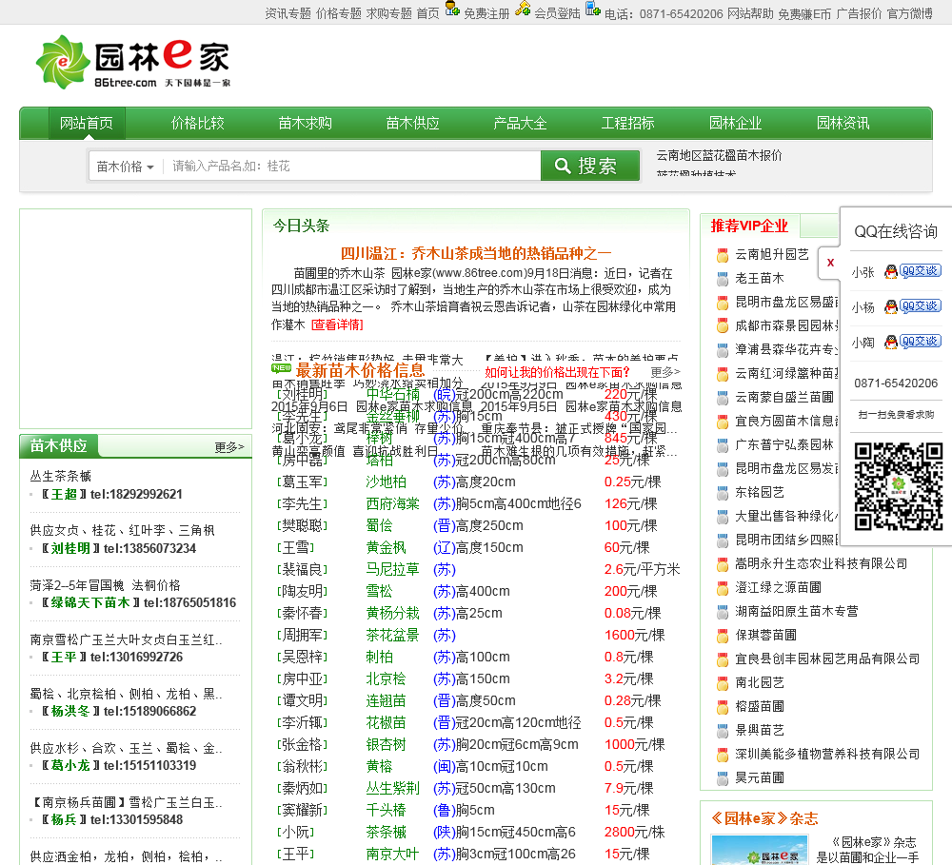
Task: Click the medal icon beside 老王苗木
Action: [723, 279]
